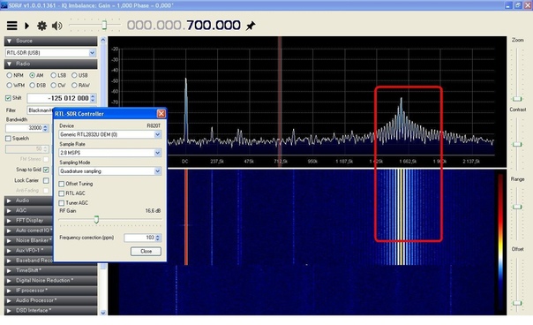
Task: Select the NFM radio mode
Action: pos(9,75)
